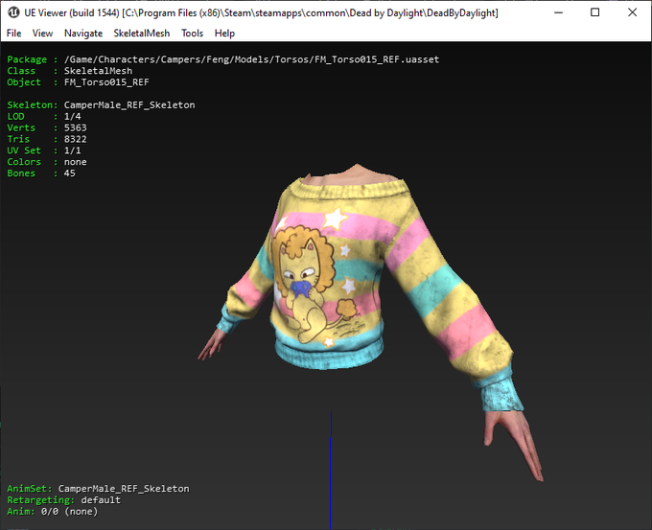Click the Colors value 'none'
The width and height of the screenshot is (652, 530).
point(75,162)
